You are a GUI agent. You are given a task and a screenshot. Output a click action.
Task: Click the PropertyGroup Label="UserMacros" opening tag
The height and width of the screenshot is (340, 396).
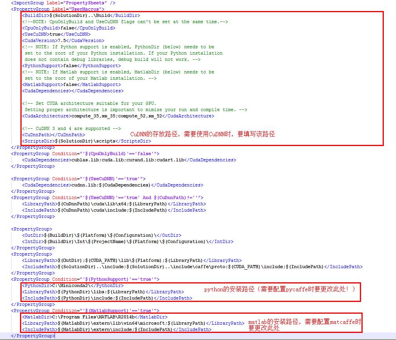(58, 9)
